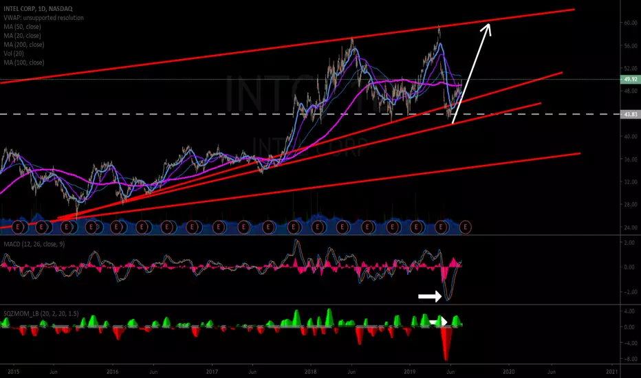Click the 2019 label on time axis

click(x=410, y=371)
